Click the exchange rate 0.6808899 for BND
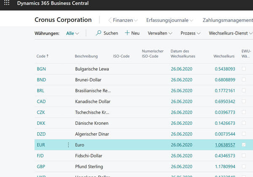This screenshot has height=177, width=253. pyautogui.click(x=225, y=80)
